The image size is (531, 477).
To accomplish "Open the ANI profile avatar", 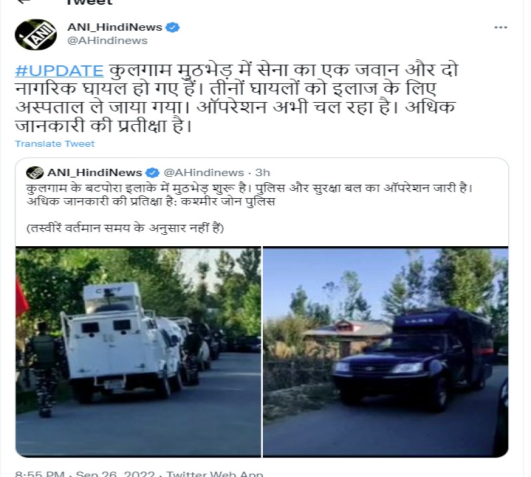I will [x=35, y=35].
